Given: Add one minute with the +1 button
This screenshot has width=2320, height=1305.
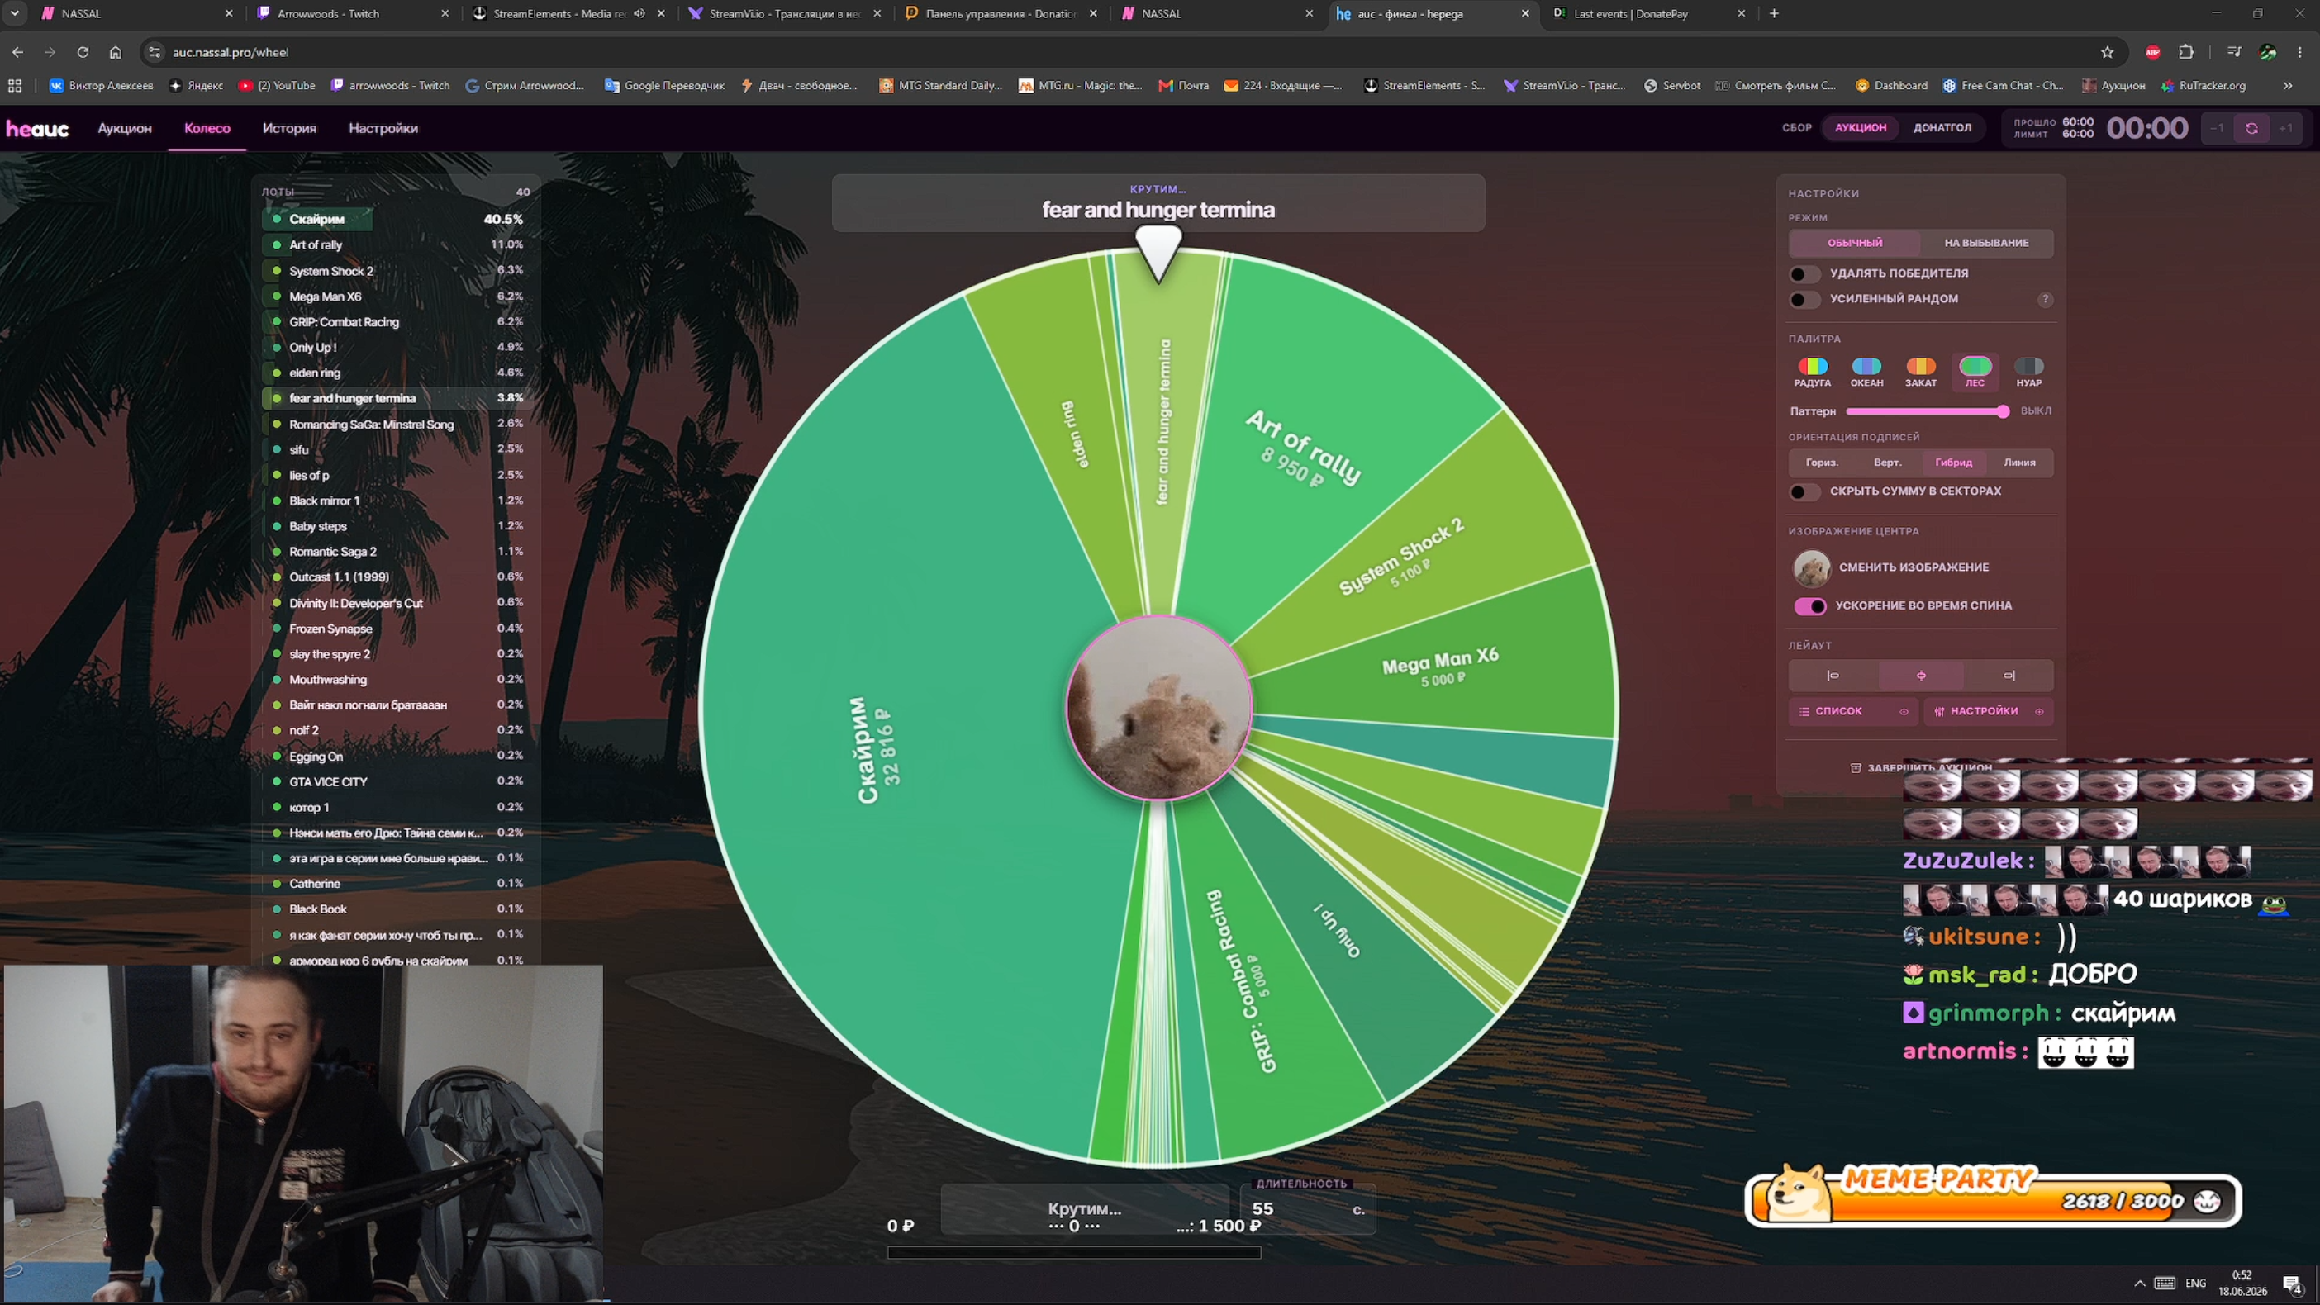Looking at the screenshot, I should point(2286,128).
